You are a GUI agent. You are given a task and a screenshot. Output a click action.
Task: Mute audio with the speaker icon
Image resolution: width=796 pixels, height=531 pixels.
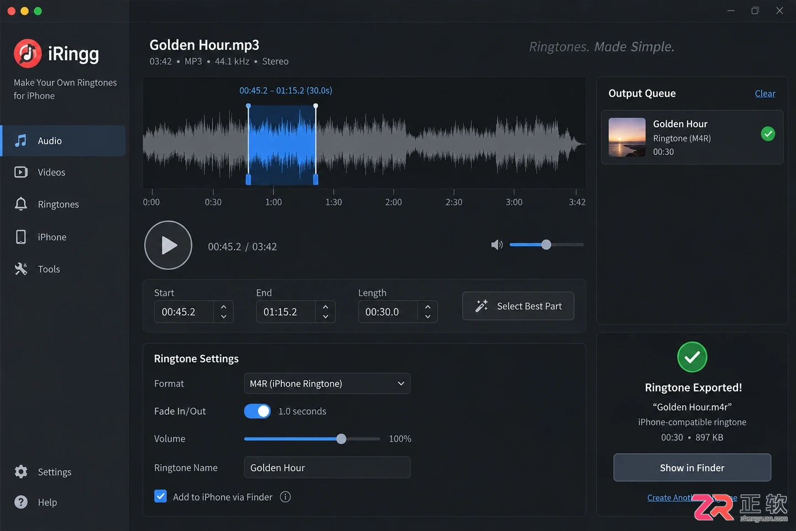[x=497, y=244]
